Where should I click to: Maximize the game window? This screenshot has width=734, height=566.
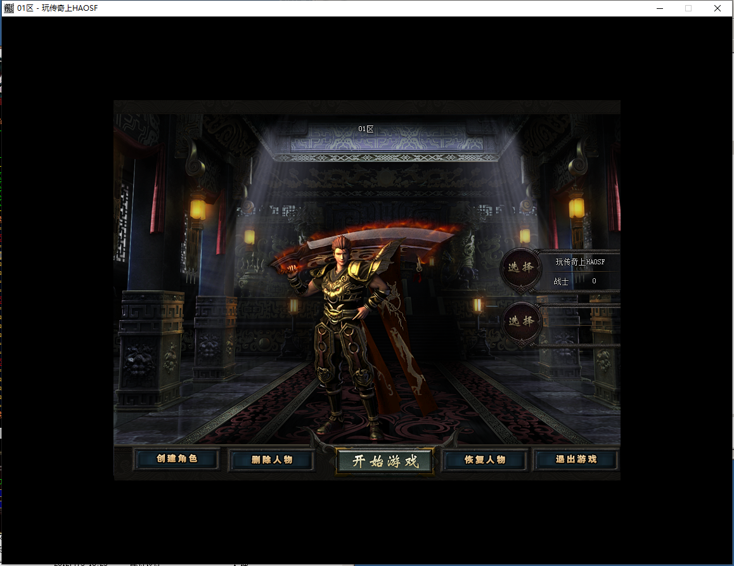pyautogui.click(x=688, y=8)
